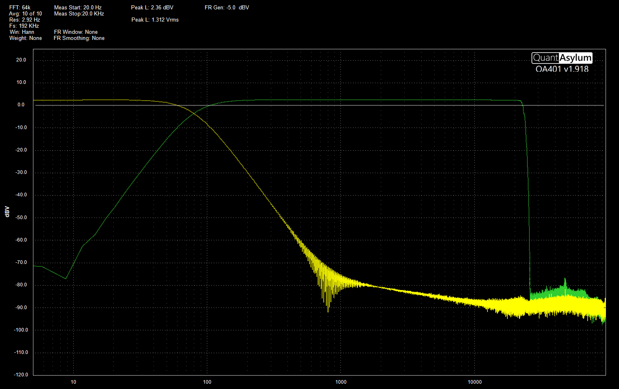Viewport: 619px width, 389px height.
Task: Click the Meas Stop: 20.0 KHz text
Action: 79,13
